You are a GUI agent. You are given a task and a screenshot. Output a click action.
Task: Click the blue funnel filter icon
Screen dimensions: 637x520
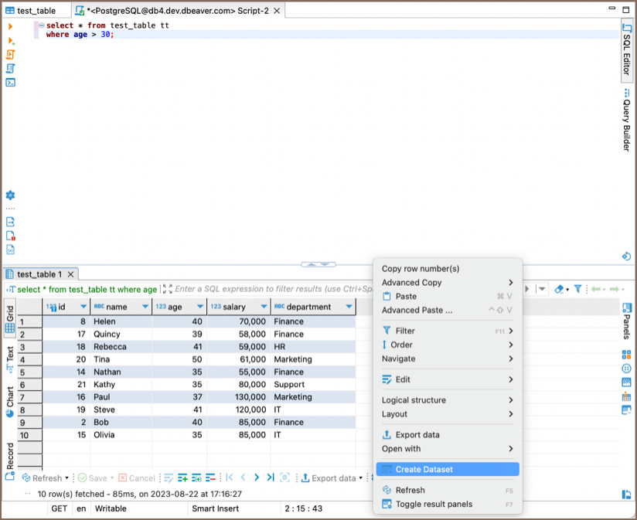click(577, 289)
